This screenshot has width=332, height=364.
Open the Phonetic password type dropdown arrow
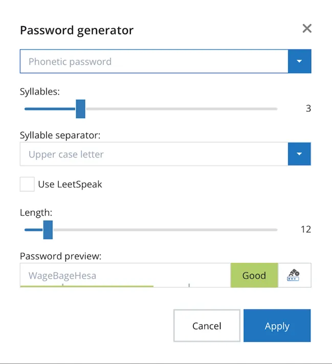299,61
